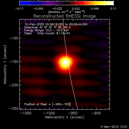
Task: Click the 'Heliocentric X (arcsec)' axis title
Action: 64,117
